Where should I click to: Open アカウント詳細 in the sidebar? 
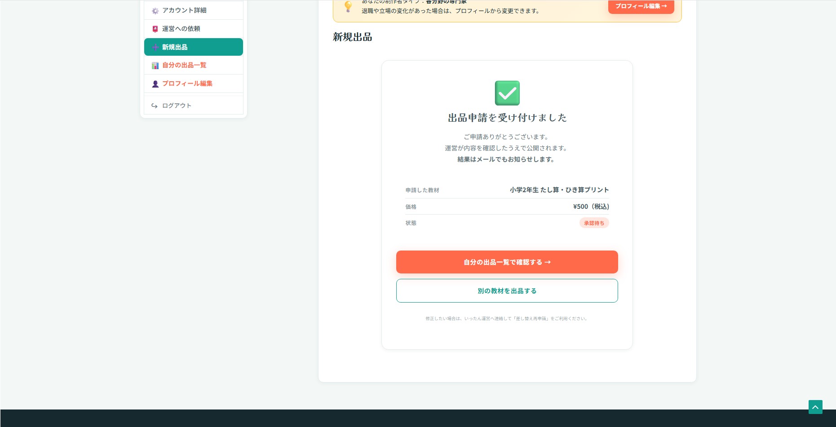point(193,10)
